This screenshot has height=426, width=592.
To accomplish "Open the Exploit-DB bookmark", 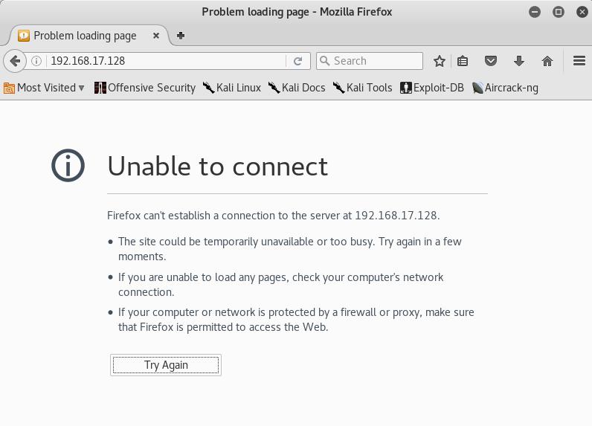I will (x=432, y=88).
